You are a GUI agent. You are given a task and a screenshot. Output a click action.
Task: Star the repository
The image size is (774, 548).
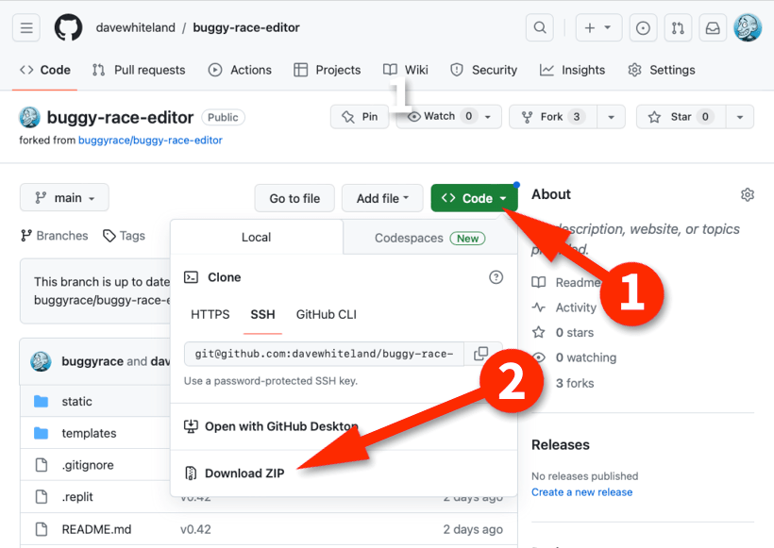point(681,117)
